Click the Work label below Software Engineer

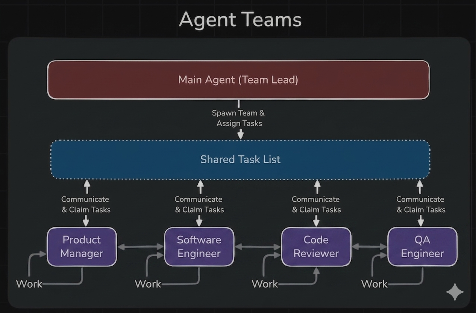(x=147, y=284)
